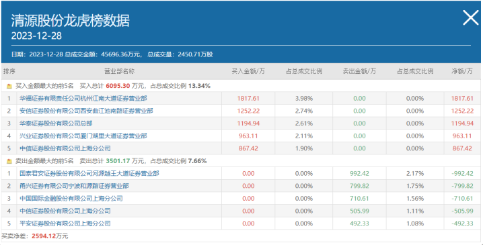Screen dimensions: 483x245
Task: Select the 992.42 sell amount cell
Action: [x=359, y=173]
